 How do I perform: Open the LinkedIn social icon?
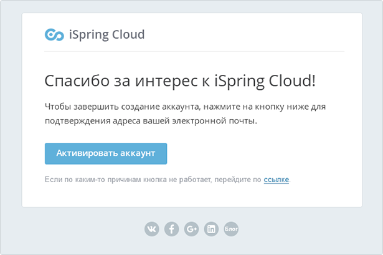click(x=211, y=229)
